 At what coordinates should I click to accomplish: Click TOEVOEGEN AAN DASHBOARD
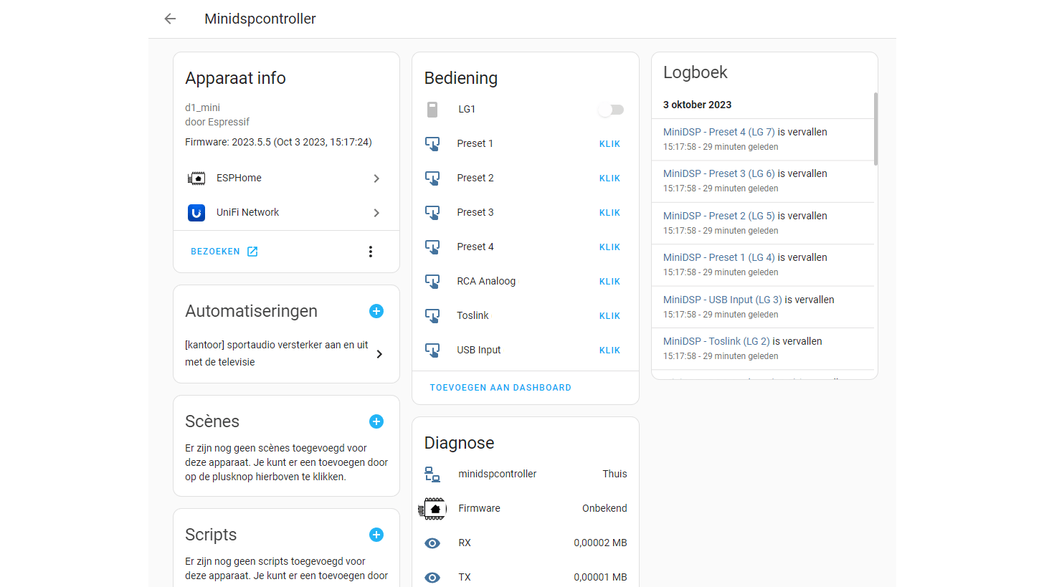click(500, 388)
